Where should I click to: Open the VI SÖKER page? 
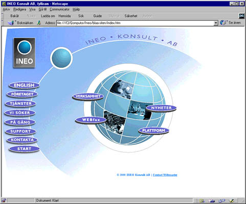click(20, 113)
